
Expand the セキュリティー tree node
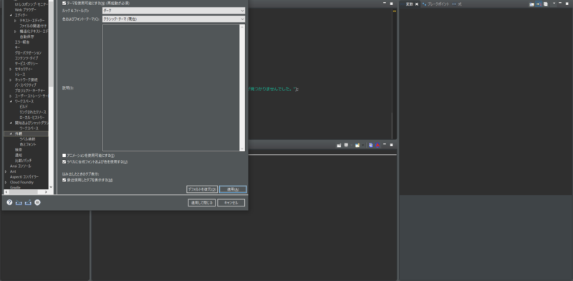[x=11, y=69]
